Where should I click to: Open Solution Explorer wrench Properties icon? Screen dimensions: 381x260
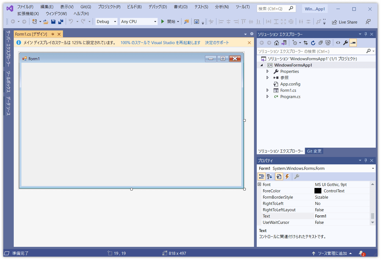point(346,43)
